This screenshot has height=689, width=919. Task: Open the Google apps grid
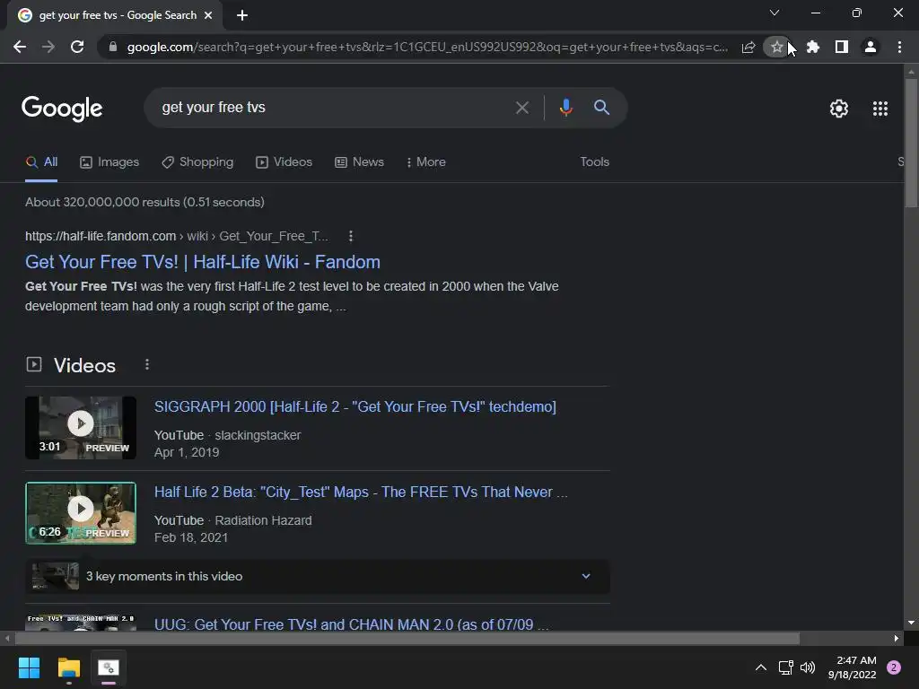pos(880,109)
